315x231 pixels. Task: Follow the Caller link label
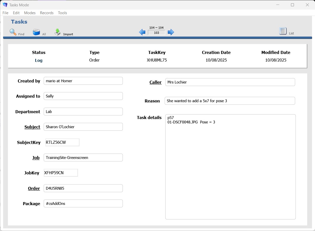[155, 82]
